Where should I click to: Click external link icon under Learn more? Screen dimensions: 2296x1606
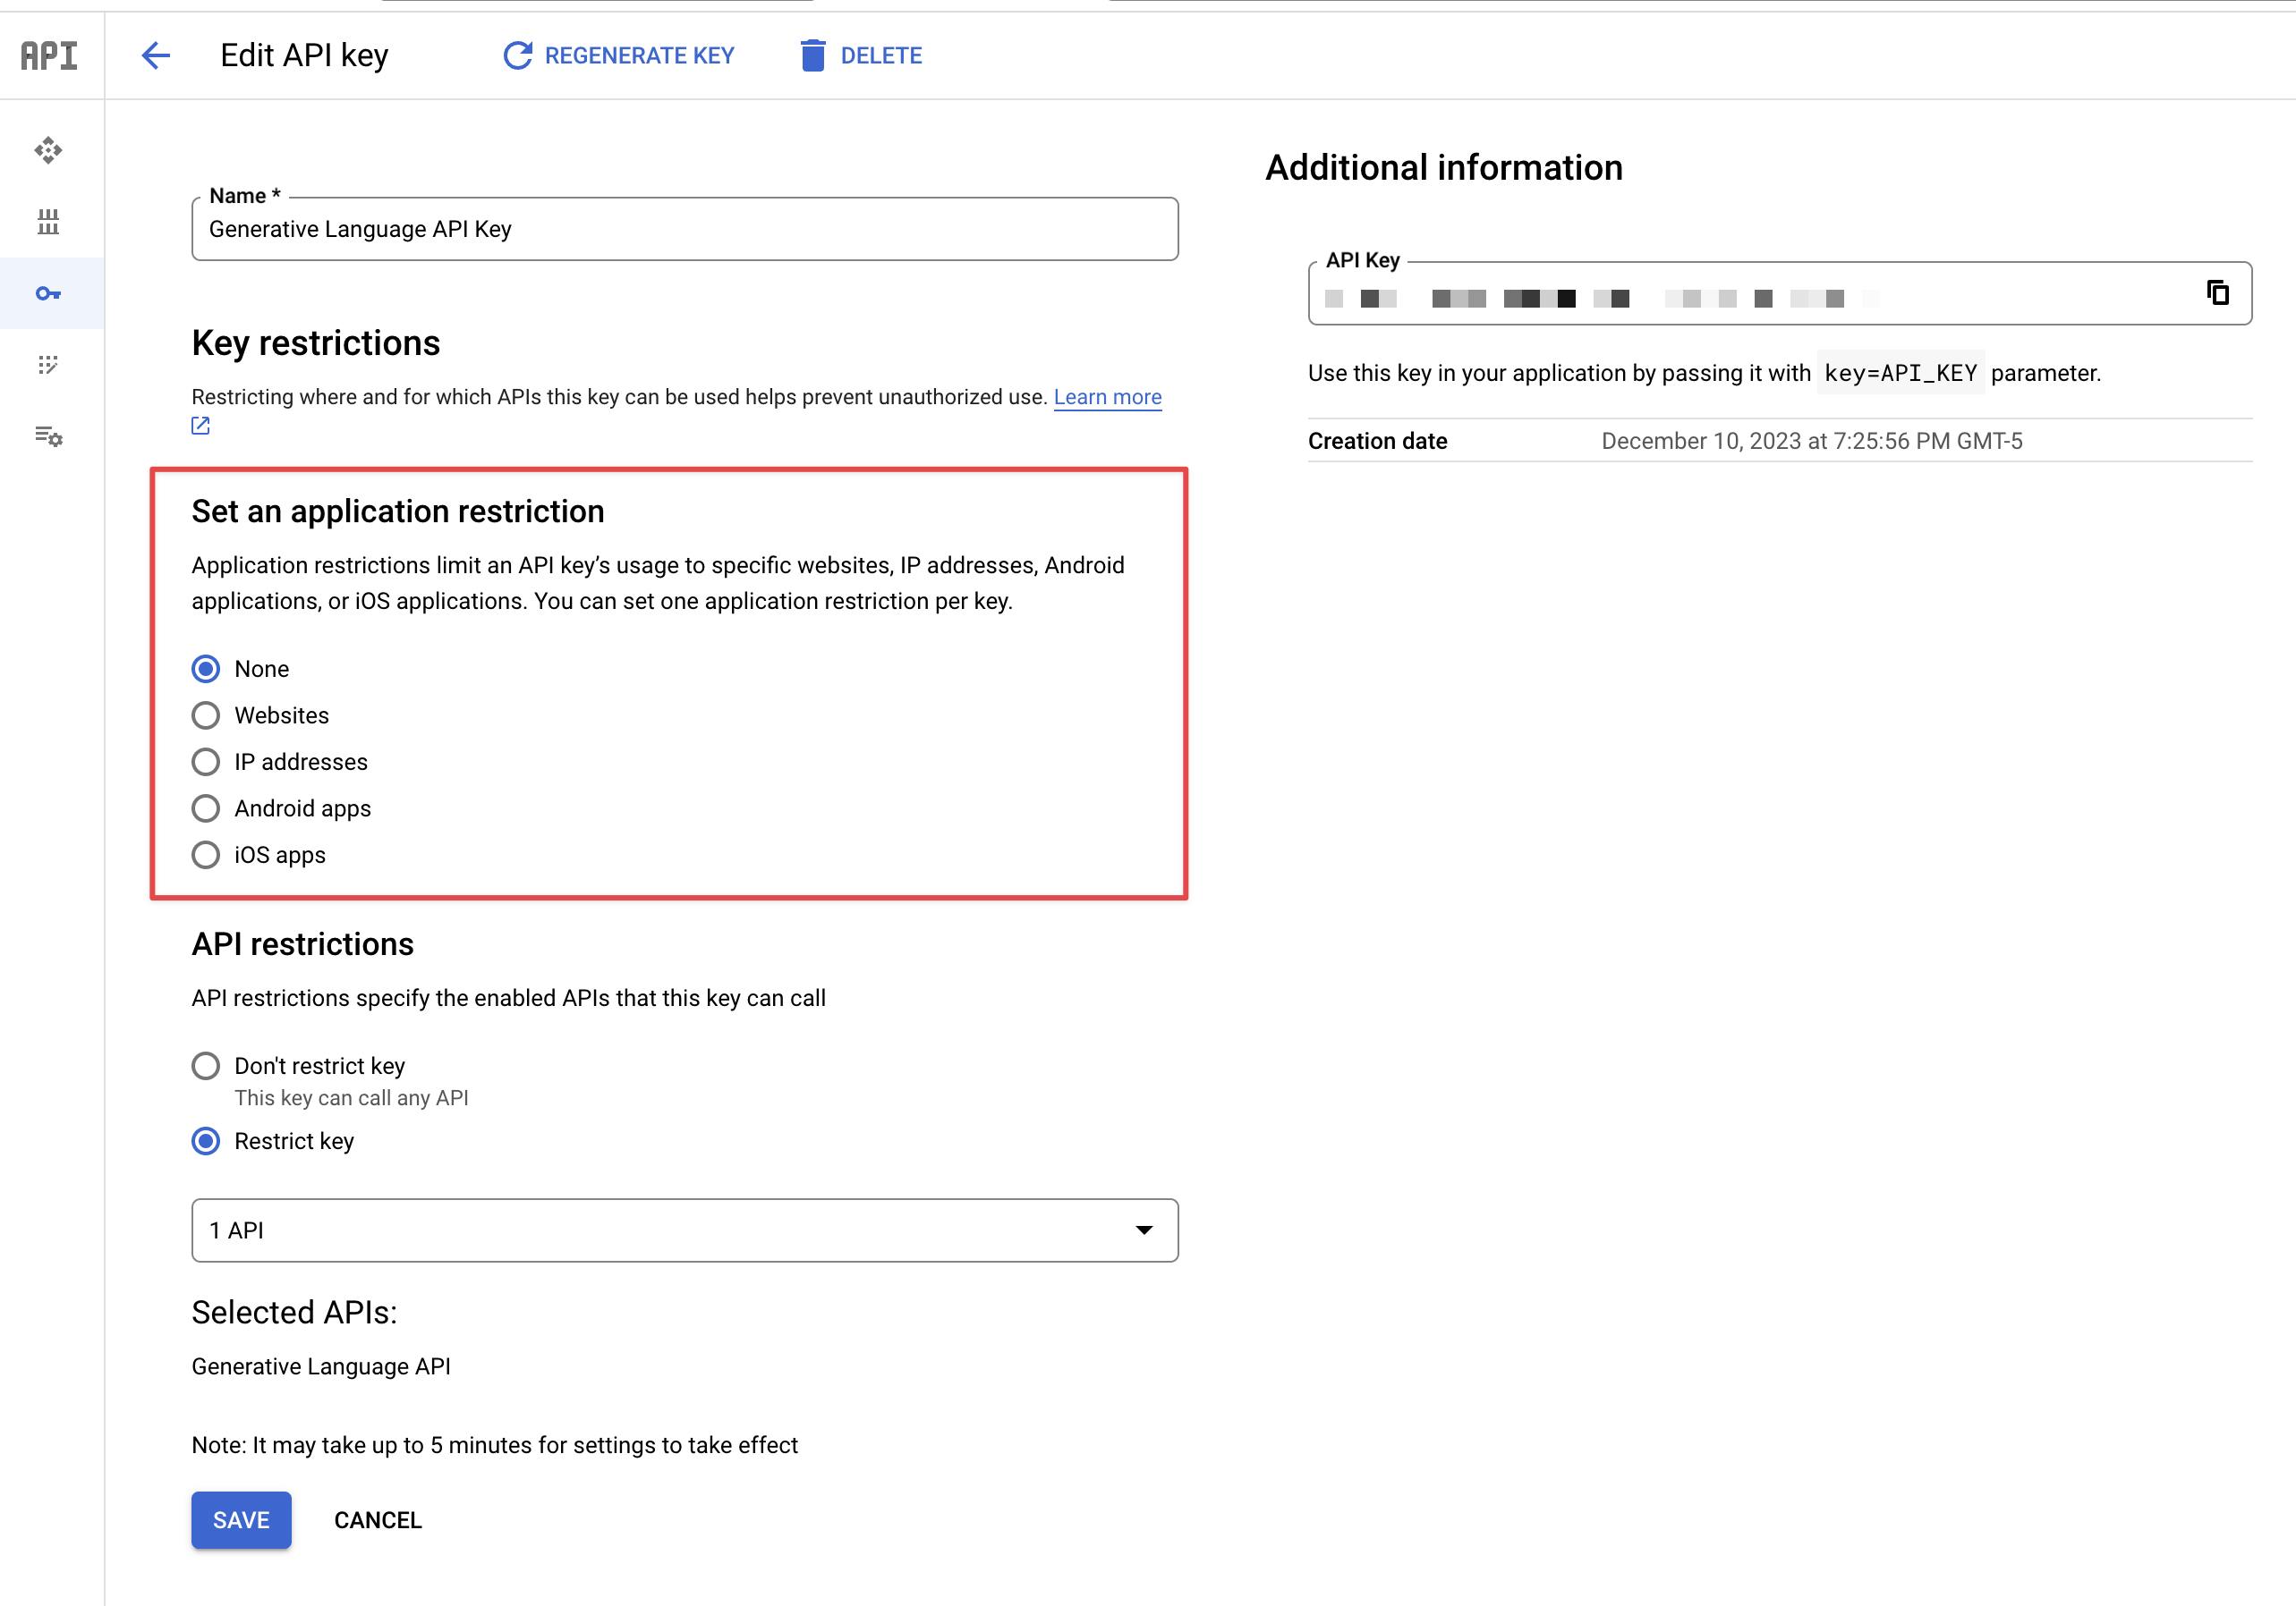click(200, 426)
